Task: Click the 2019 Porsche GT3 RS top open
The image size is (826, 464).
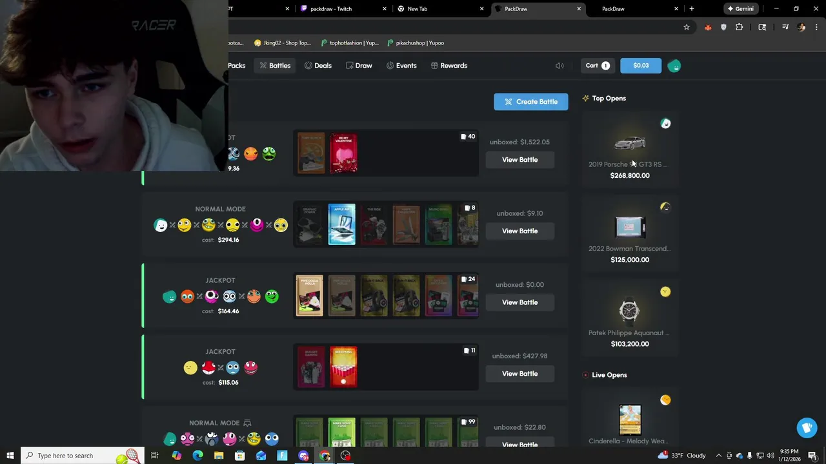Action: 630,150
